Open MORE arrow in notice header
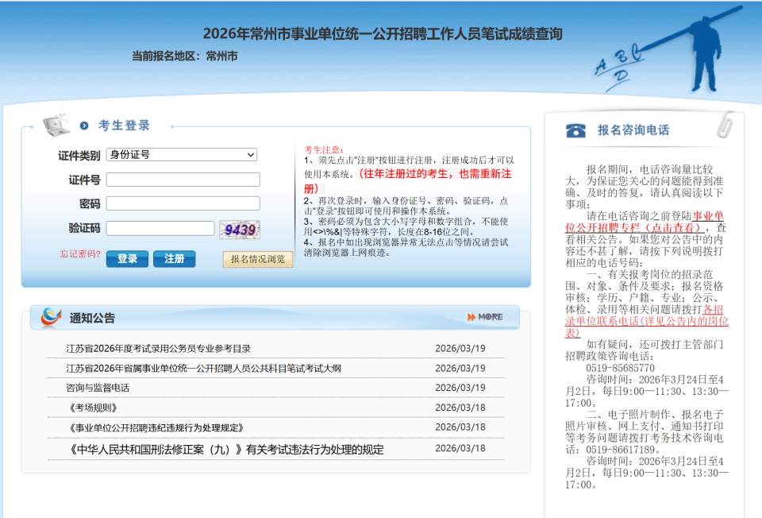The height and width of the screenshot is (518, 762). pos(485,317)
